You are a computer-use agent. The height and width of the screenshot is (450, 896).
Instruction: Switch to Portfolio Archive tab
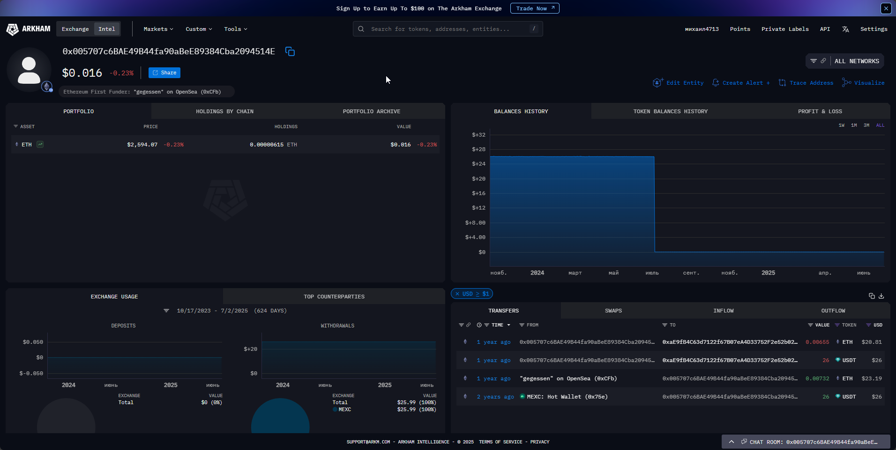coord(372,111)
